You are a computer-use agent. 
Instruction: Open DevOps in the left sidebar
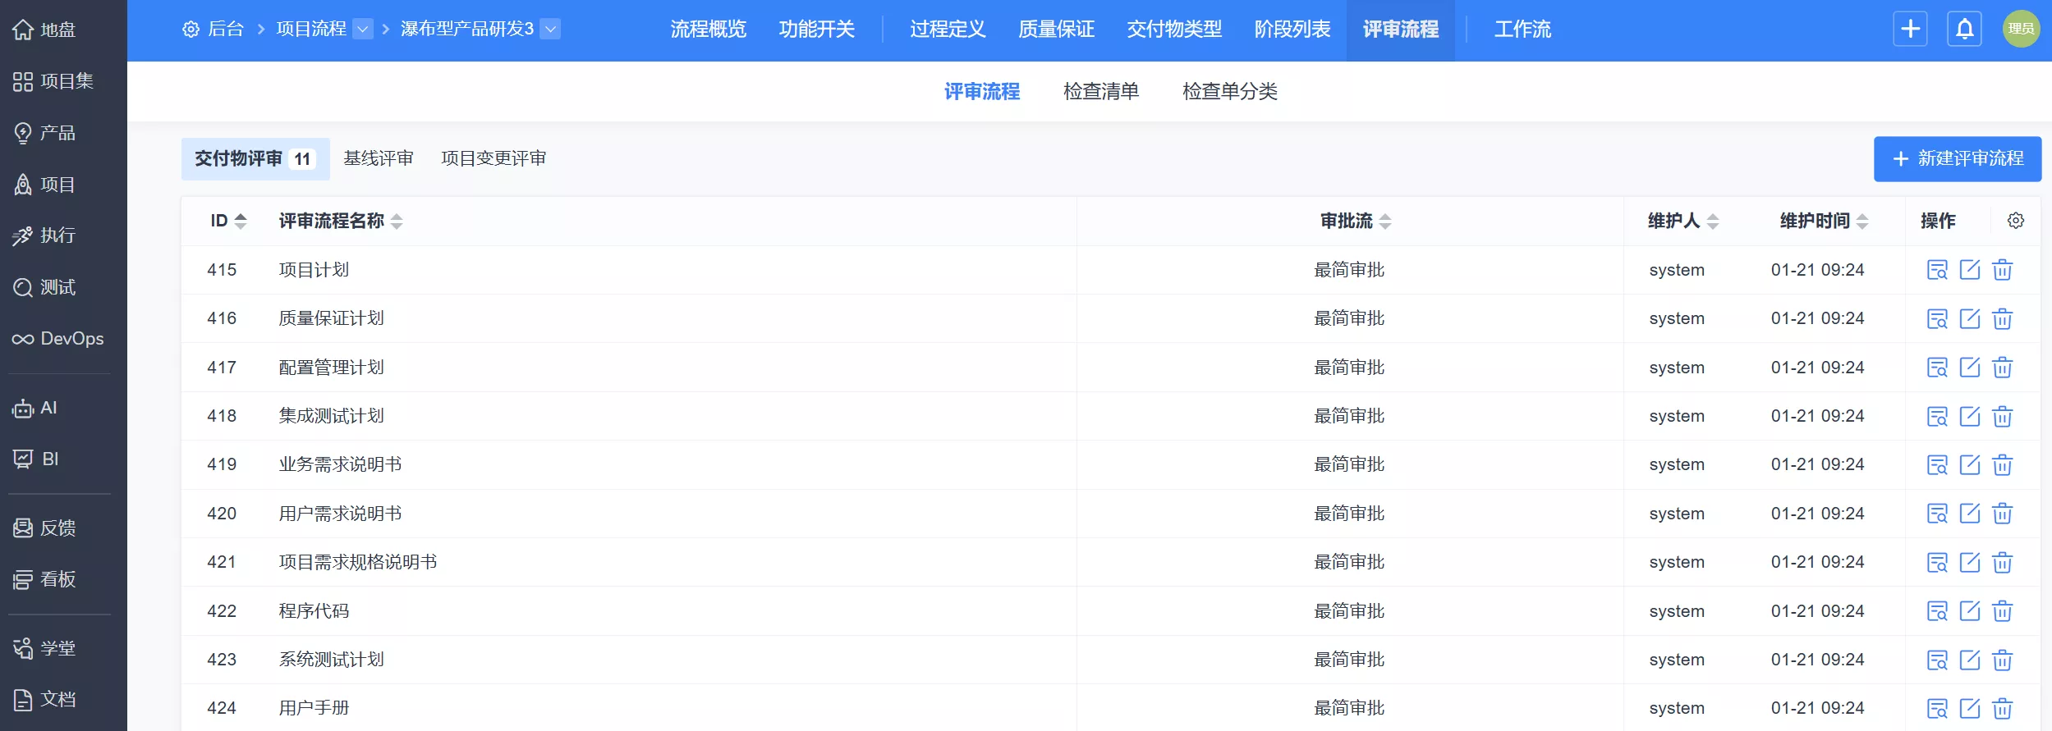(57, 339)
